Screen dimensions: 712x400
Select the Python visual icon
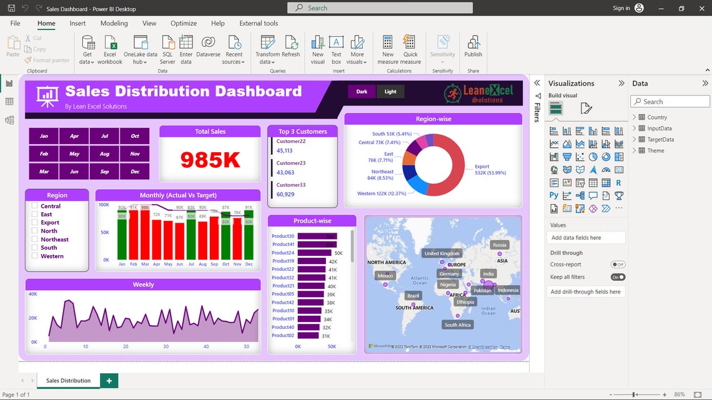[553, 196]
